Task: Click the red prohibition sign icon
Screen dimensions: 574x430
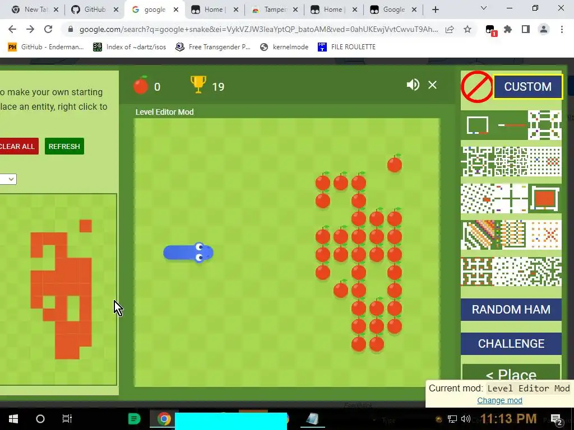Action: [x=476, y=87]
